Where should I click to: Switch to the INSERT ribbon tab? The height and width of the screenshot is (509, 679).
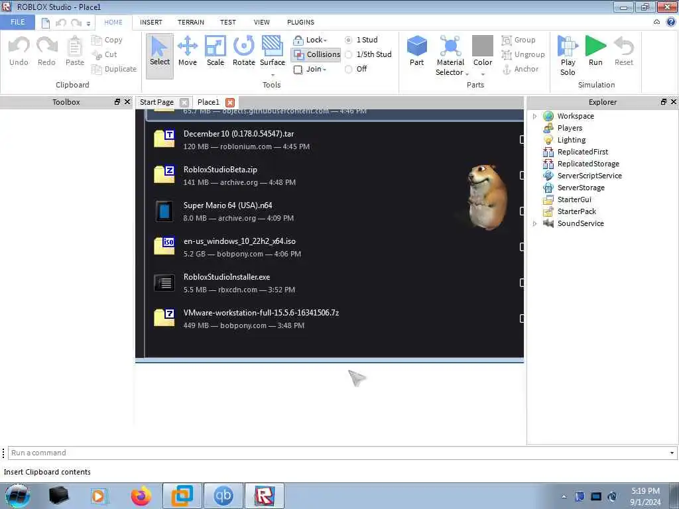click(x=151, y=23)
